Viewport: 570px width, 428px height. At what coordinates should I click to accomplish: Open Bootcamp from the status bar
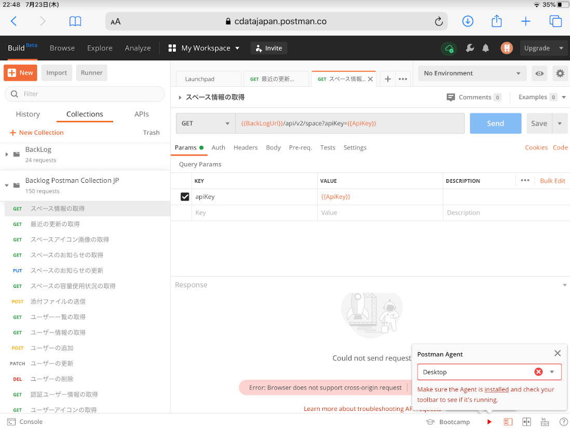448,422
